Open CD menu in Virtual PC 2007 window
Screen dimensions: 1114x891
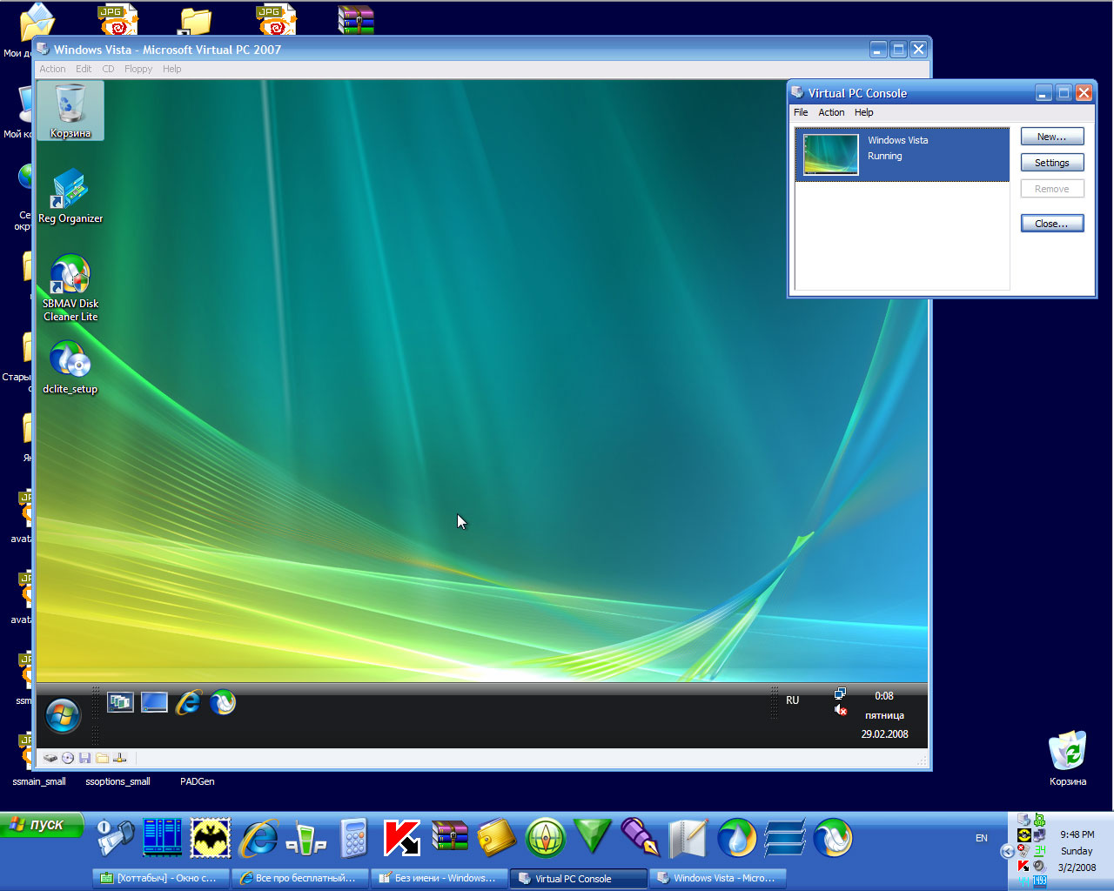[x=108, y=69]
